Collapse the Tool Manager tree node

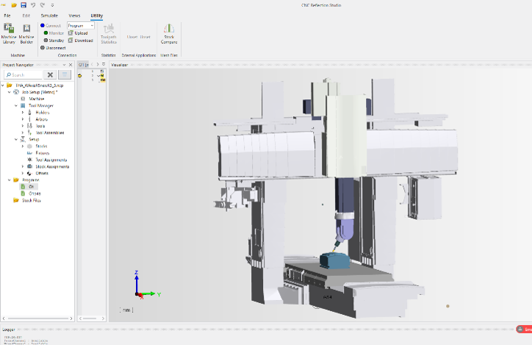[16, 106]
